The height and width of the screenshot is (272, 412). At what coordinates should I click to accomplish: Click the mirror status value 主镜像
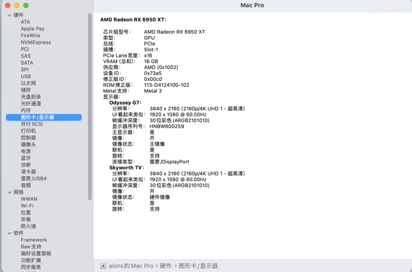click(x=157, y=144)
